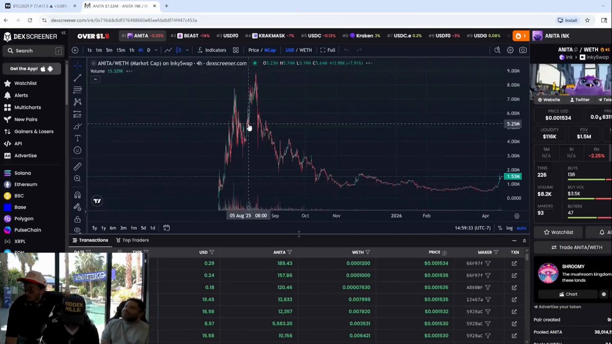Open the MAKER column filter
This screenshot has width=612, height=344.
[496, 252]
